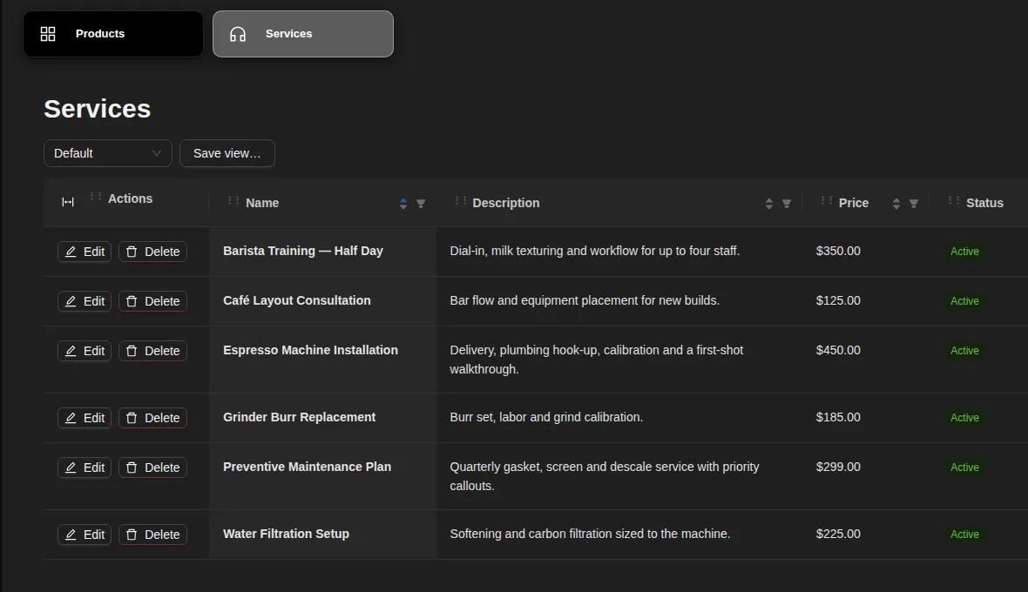
Task: Sort the Price column using arrows icon
Action: tap(896, 204)
